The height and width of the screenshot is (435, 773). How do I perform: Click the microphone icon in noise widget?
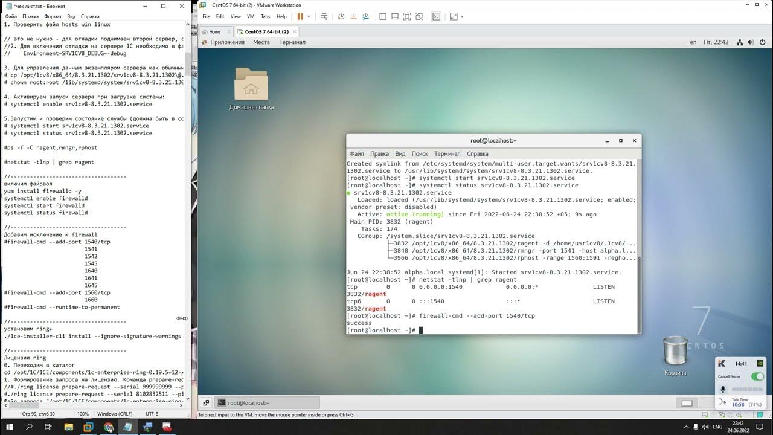tap(723, 390)
